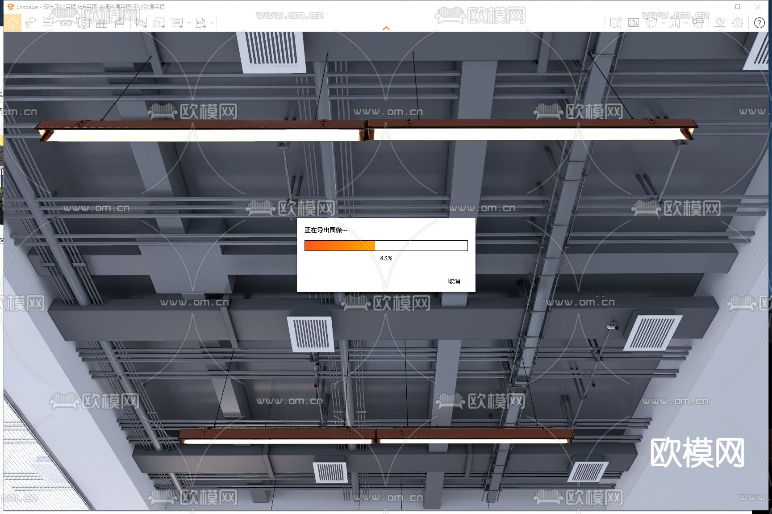The width and height of the screenshot is (772, 514).
Task: Expand the navigation mode dropdown arrow
Action: (686, 23)
